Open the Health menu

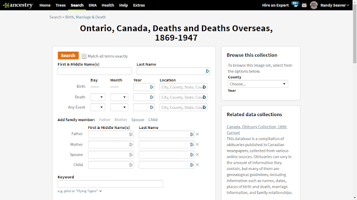click(108, 5)
